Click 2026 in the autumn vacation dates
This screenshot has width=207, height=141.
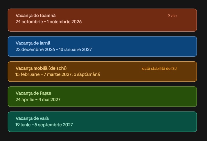(76, 22)
